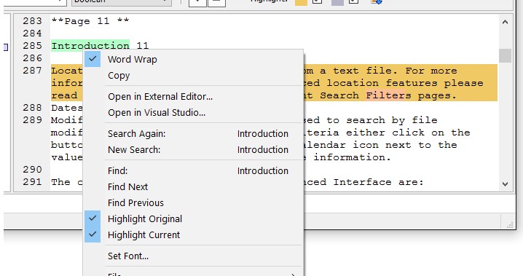Click line number 283
The image size is (523, 276).
click(32, 21)
